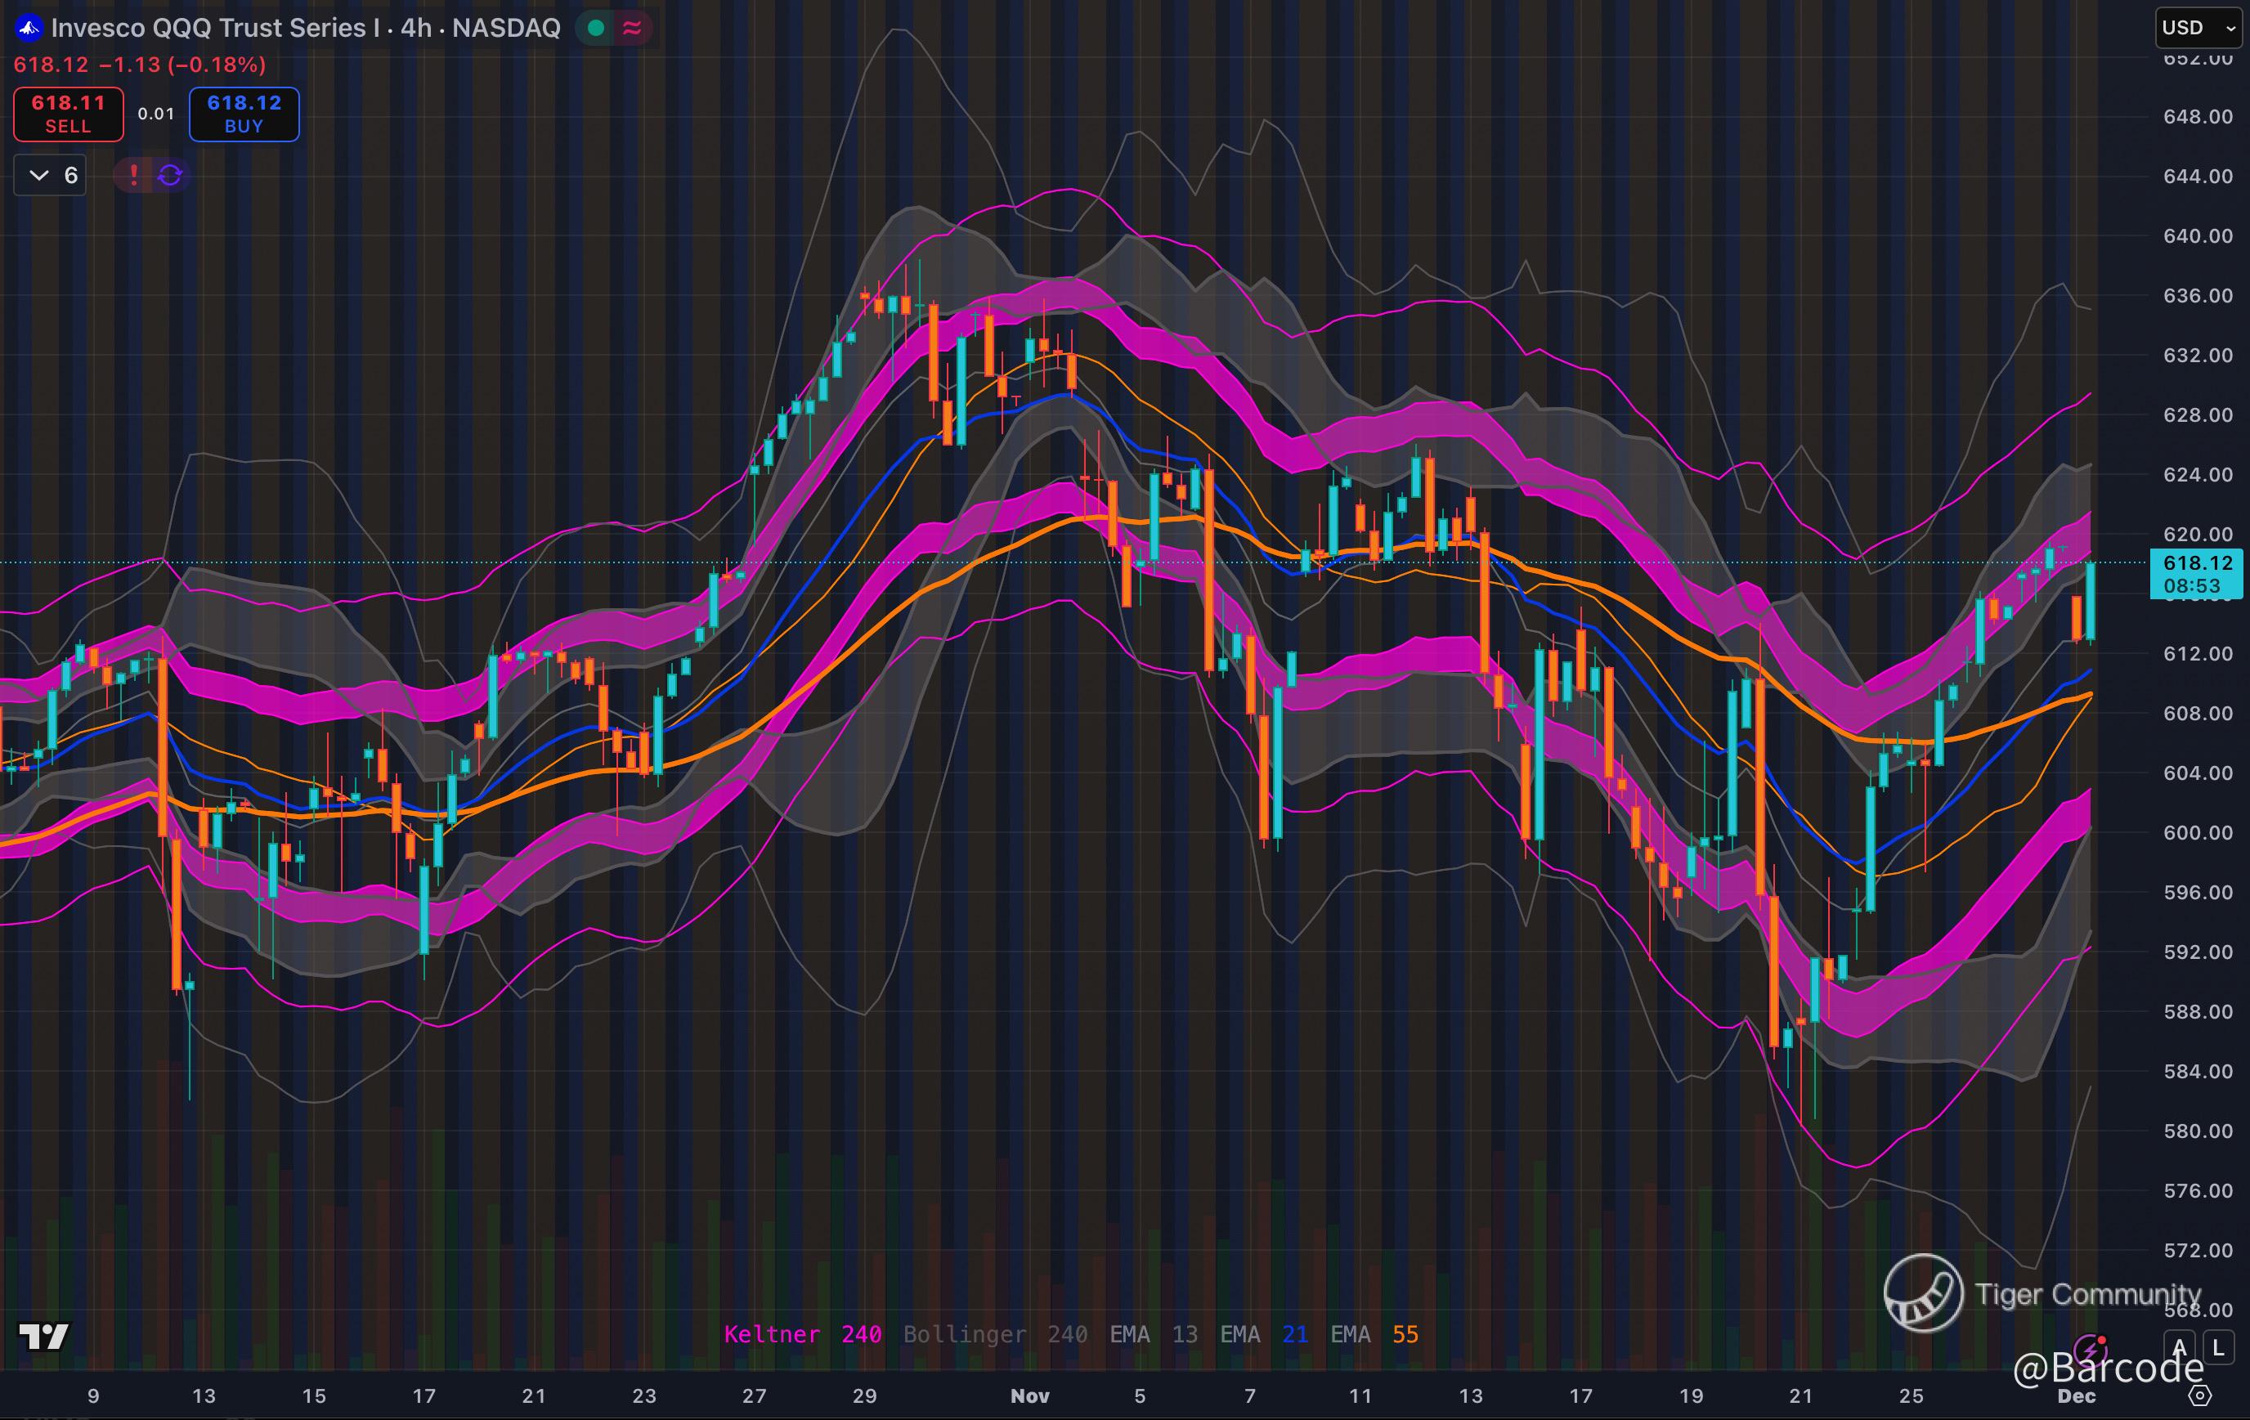Click the pink wavy data status icon
Image resolution: width=2250 pixels, height=1420 pixels.
click(x=632, y=28)
